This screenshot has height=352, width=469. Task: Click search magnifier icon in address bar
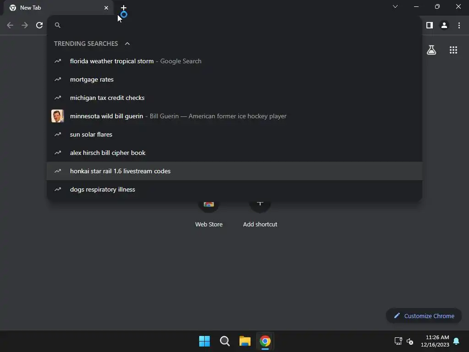58,25
